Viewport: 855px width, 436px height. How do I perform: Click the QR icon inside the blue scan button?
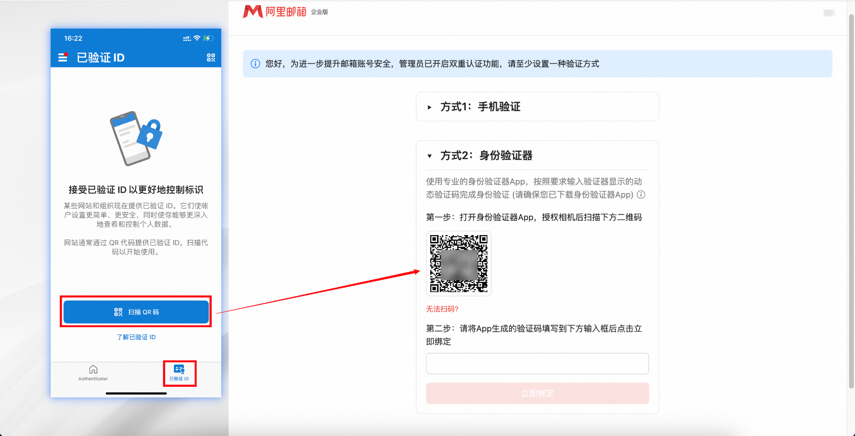point(118,312)
